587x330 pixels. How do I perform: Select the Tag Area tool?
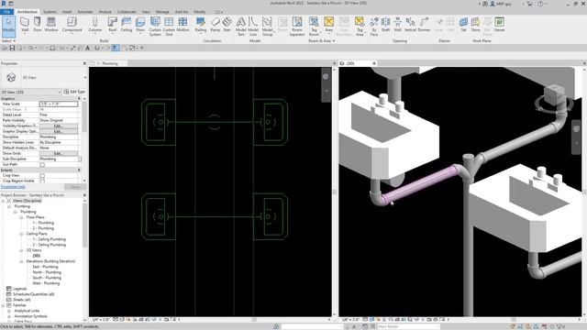pyautogui.click(x=360, y=27)
